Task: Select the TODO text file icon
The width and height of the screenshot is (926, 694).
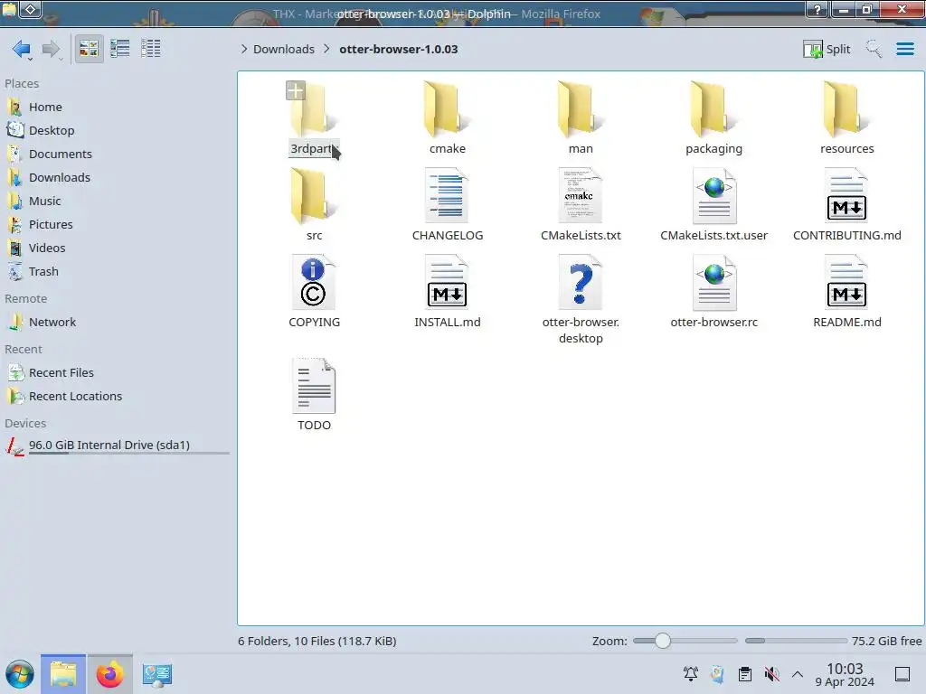Action: pos(314,385)
